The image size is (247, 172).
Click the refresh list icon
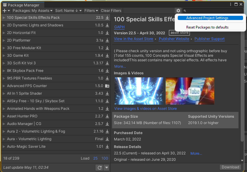(99, 167)
